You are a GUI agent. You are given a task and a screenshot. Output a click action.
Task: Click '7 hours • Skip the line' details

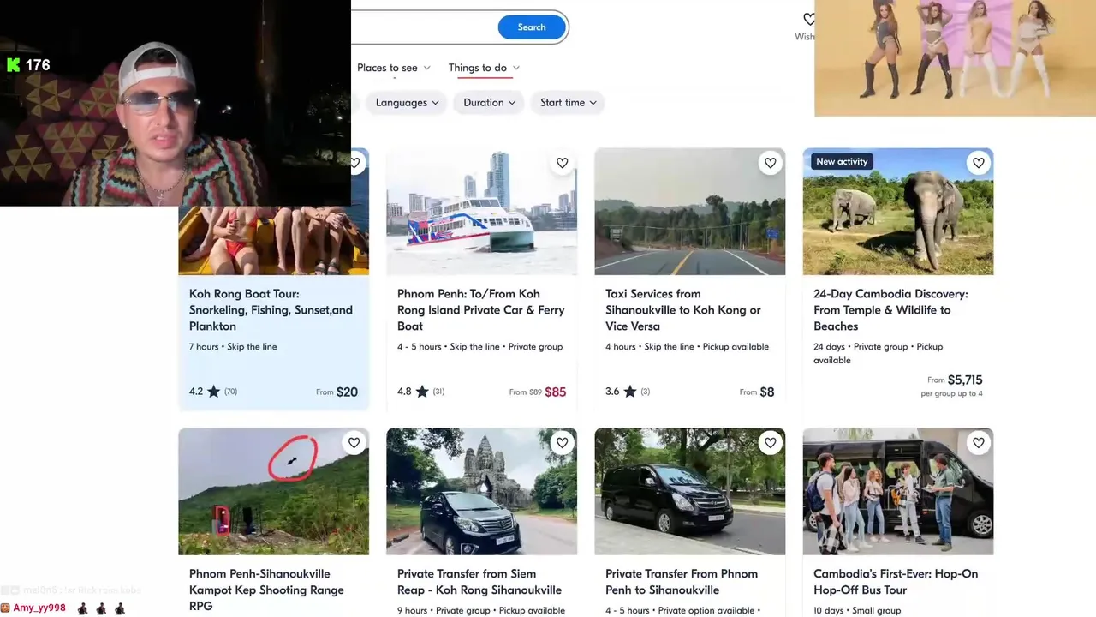(x=233, y=347)
